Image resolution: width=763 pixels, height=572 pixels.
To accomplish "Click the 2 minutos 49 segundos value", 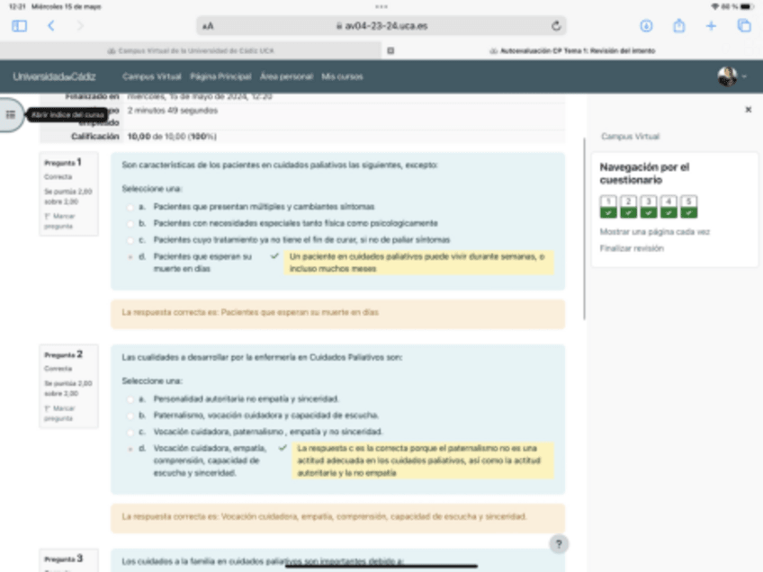I will (x=172, y=111).
